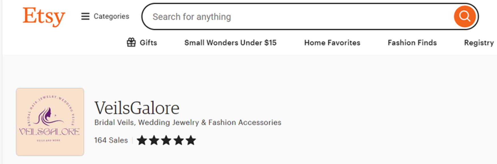
Task: Open Fashion Finds section
Action: (412, 43)
